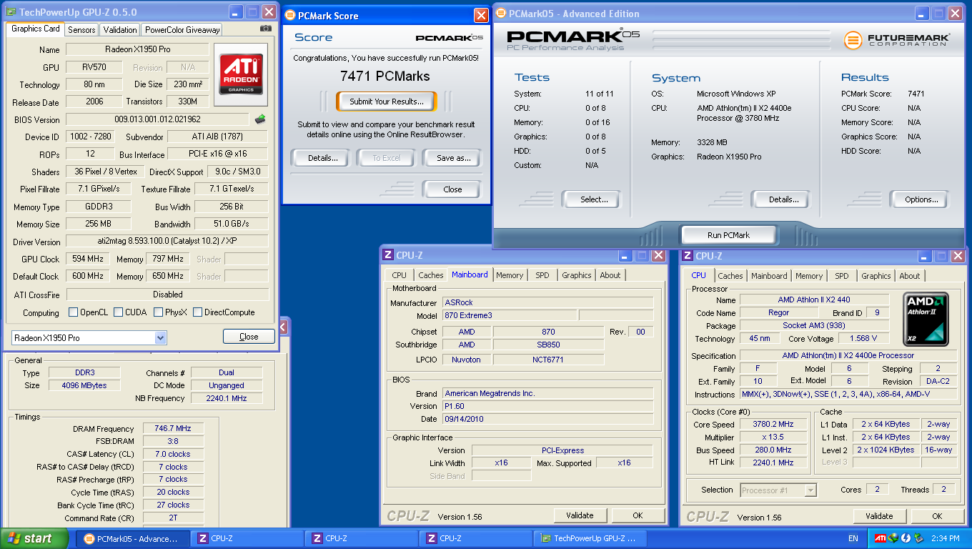Click the EN language bar indicator
Screen dimensions: 972x549
coord(853,538)
